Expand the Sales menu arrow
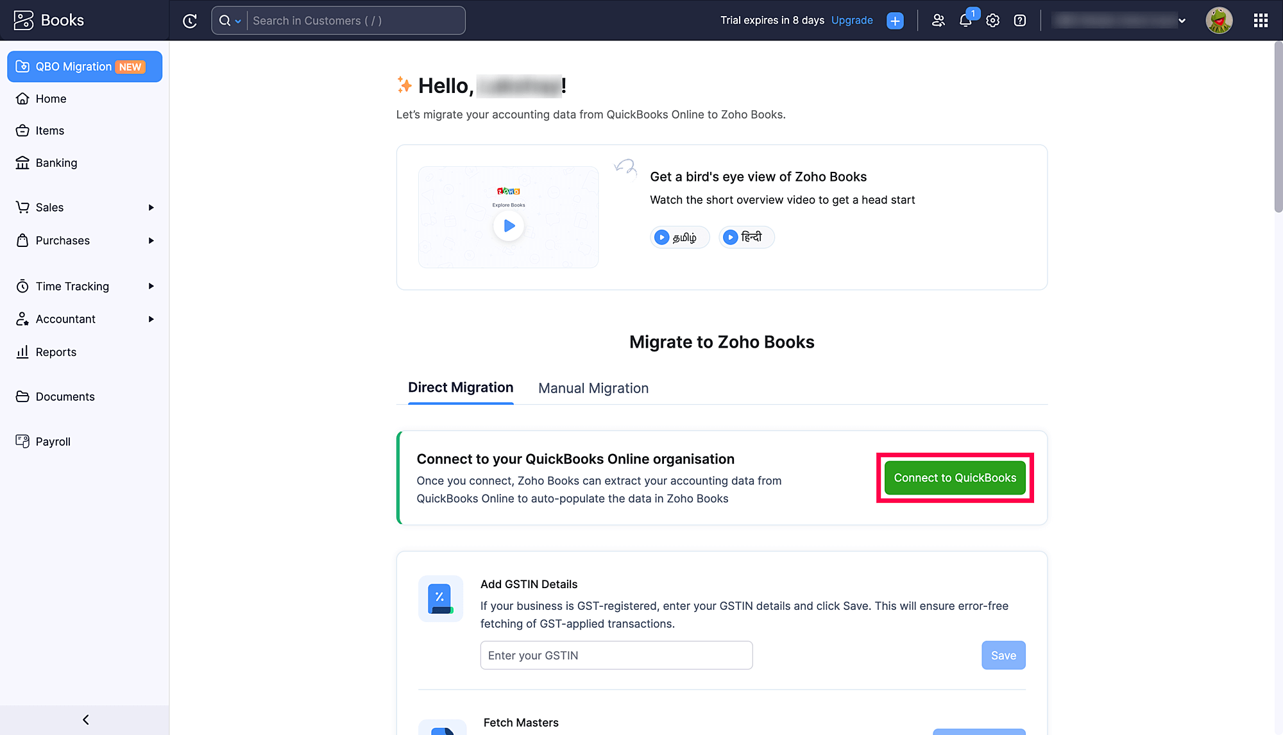This screenshot has width=1283, height=735. pyautogui.click(x=151, y=207)
